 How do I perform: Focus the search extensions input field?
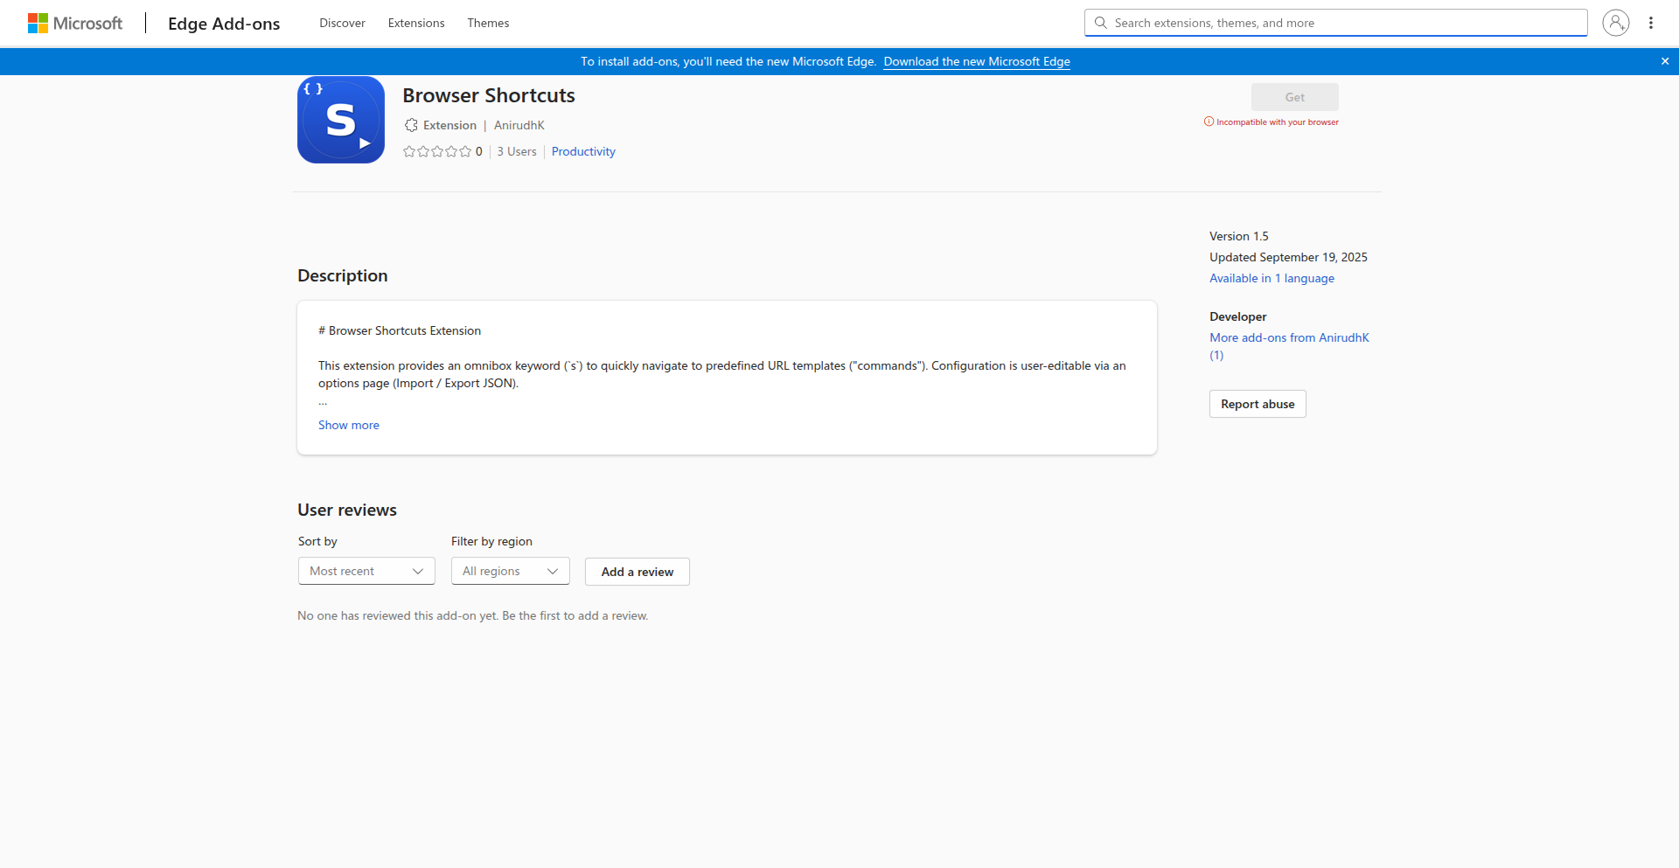1347,23
